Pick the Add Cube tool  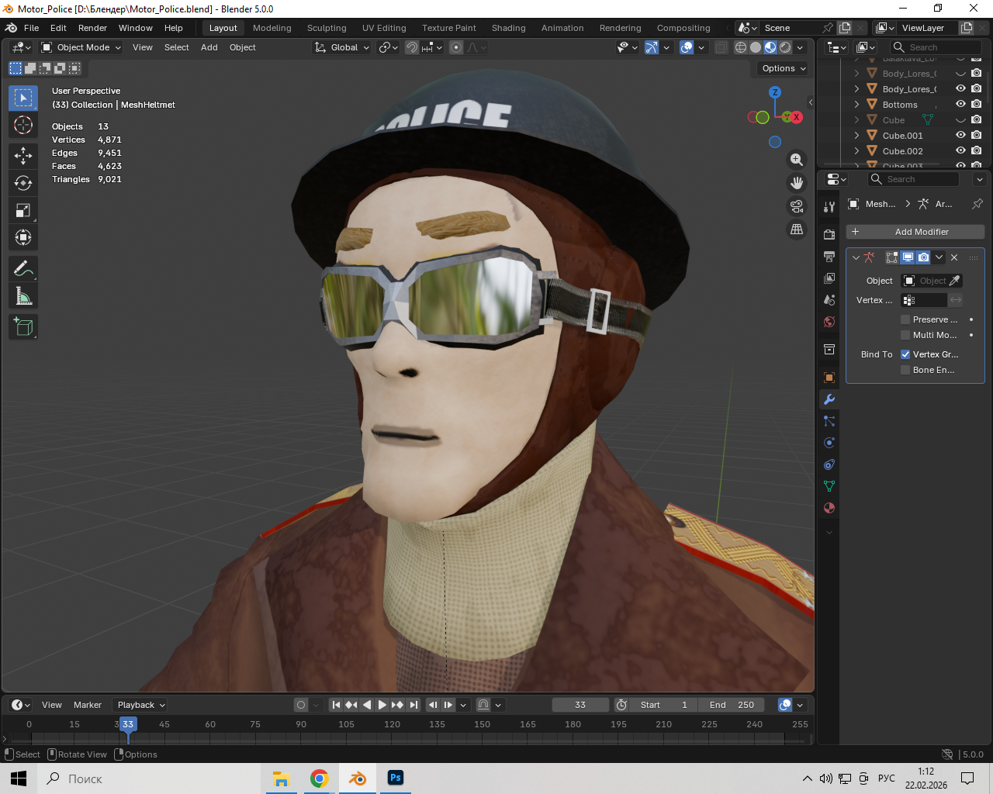(x=23, y=326)
